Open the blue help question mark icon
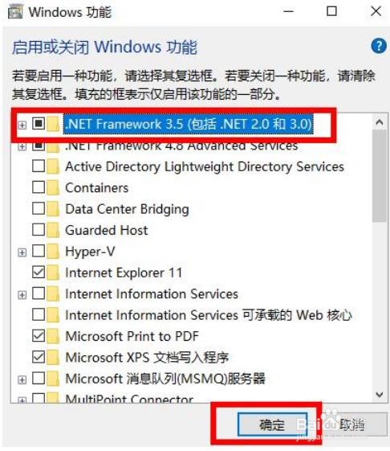Screen dimensions: 390x451 [x=379, y=46]
